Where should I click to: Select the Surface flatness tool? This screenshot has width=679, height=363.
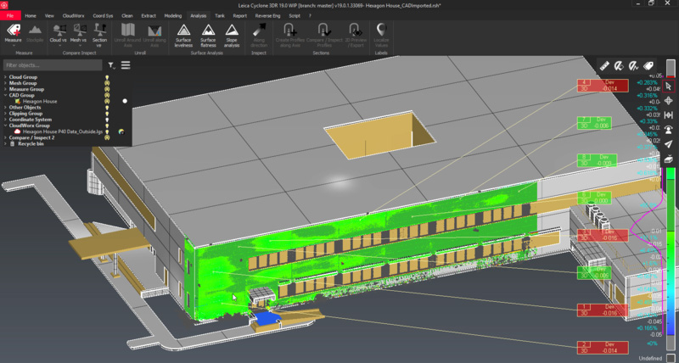click(208, 33)
